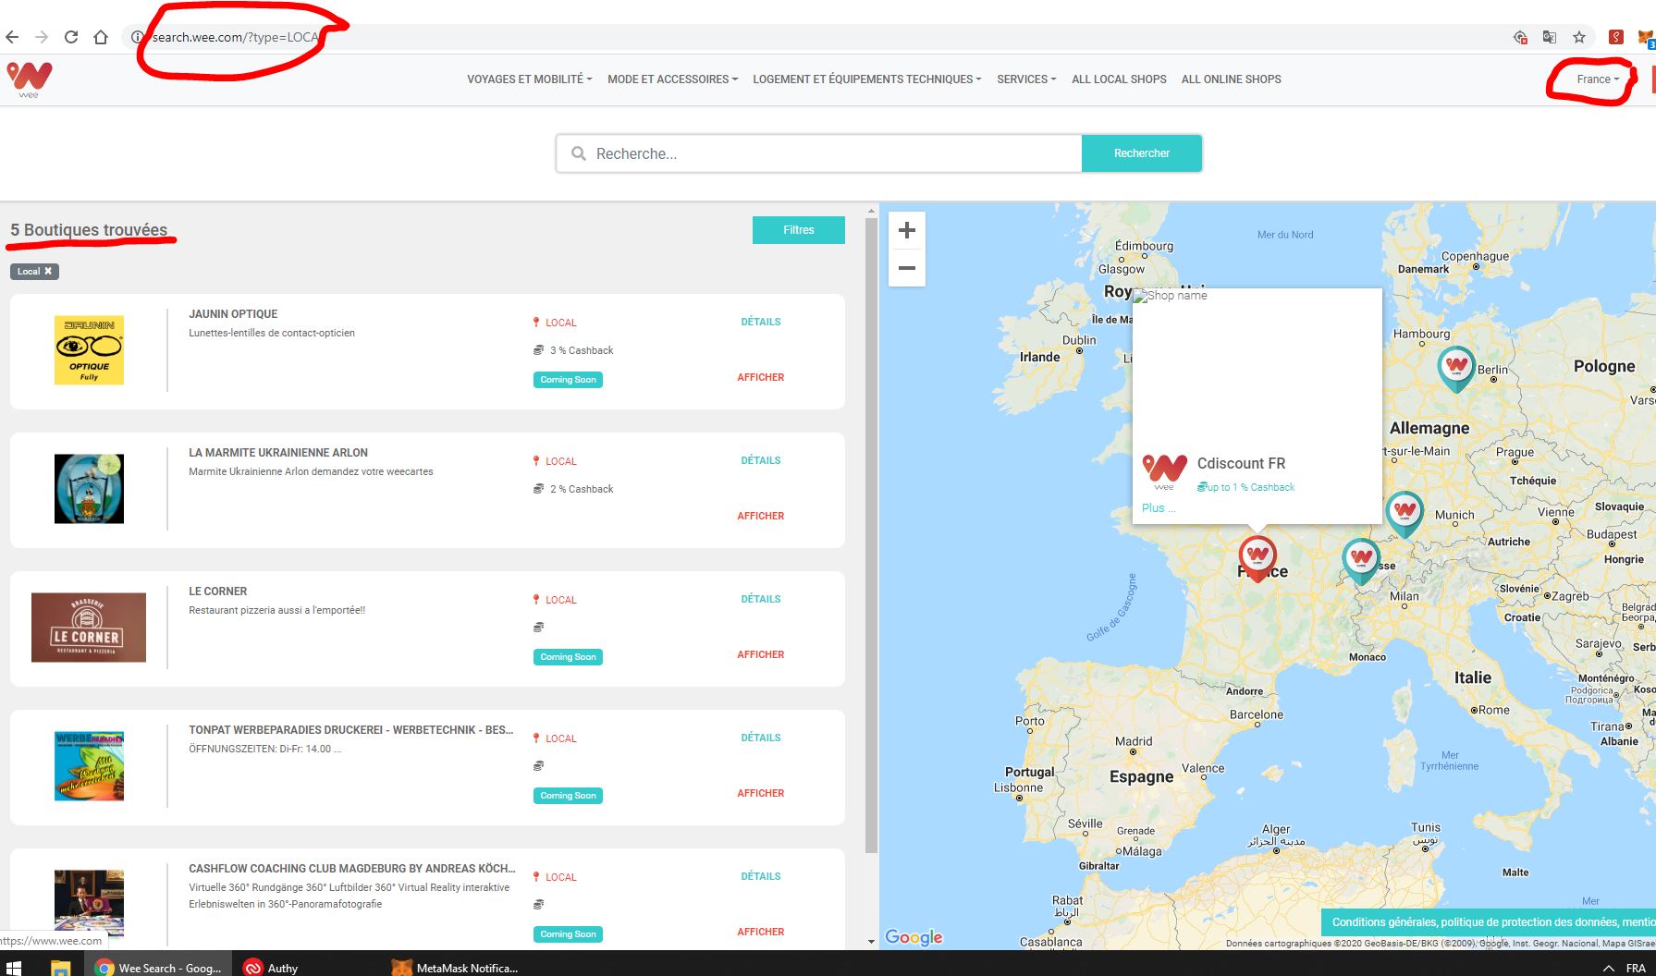
Task: Click the browser address bar URL
Action: tap(235, 37)
